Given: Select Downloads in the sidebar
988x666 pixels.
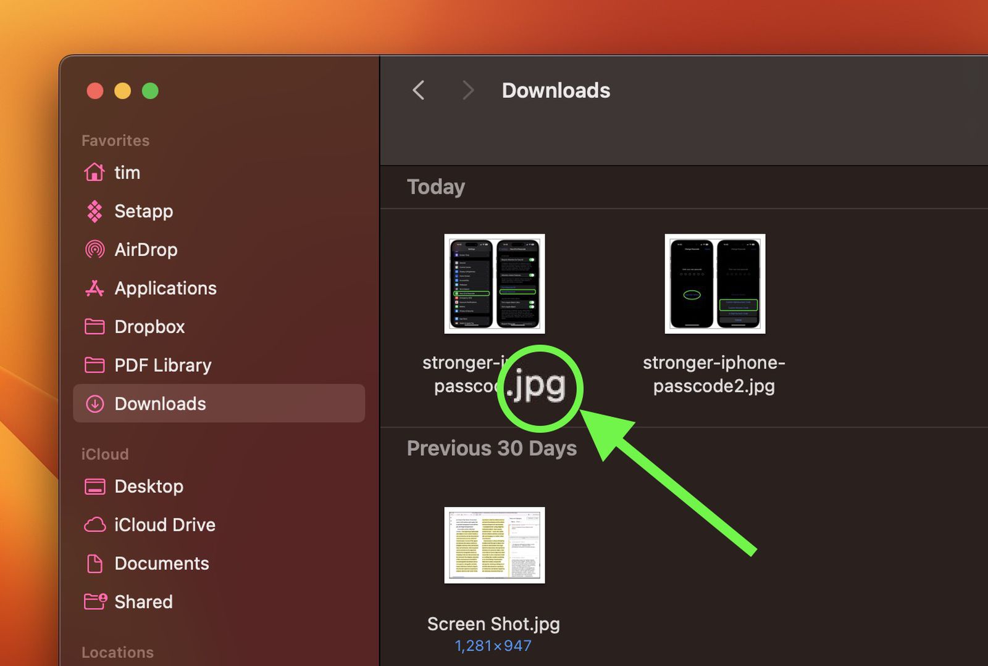Looking at the screenshot, I should (x=160, y=403).
